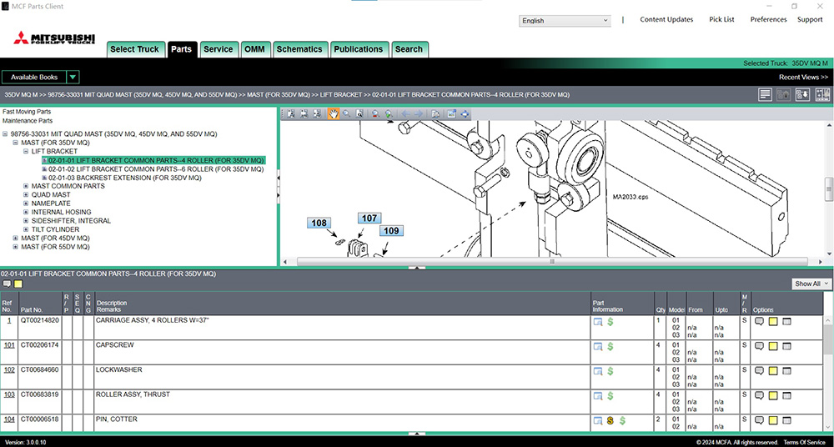Select the pan hand tool
This screenshot has width=834, height=447.
tap(334, 113)
